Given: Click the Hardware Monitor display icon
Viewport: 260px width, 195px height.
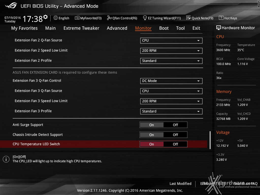Looking at the screenshot, I should pyautogui.click(x=219, y=28).
